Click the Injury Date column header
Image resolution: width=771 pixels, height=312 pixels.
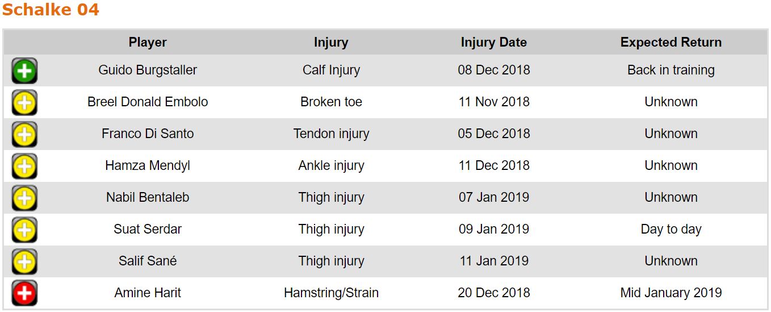tap(493, 43)
